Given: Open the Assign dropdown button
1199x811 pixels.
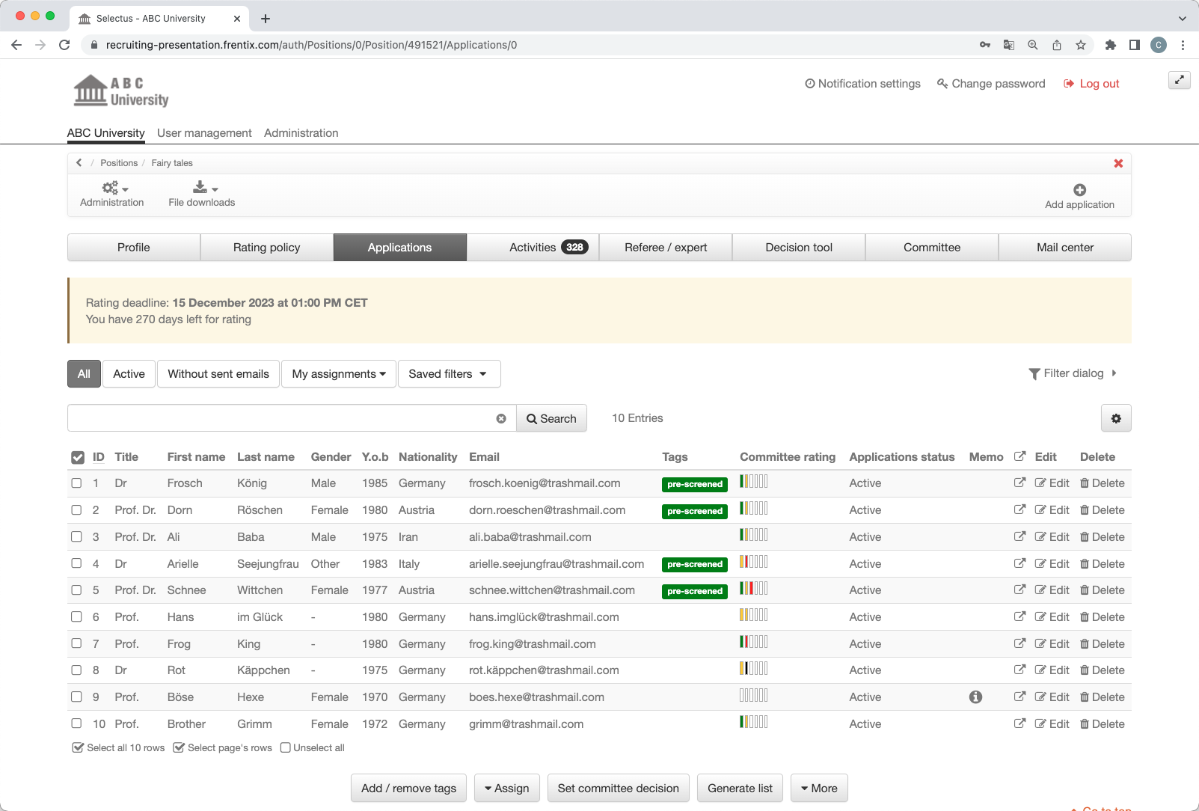Looking at the screenshot, I should pos(507,788).
